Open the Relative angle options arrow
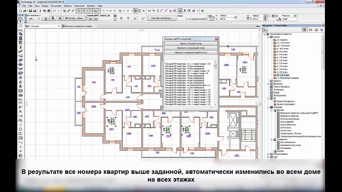This screenshot has height=192, width=342. 295,16
